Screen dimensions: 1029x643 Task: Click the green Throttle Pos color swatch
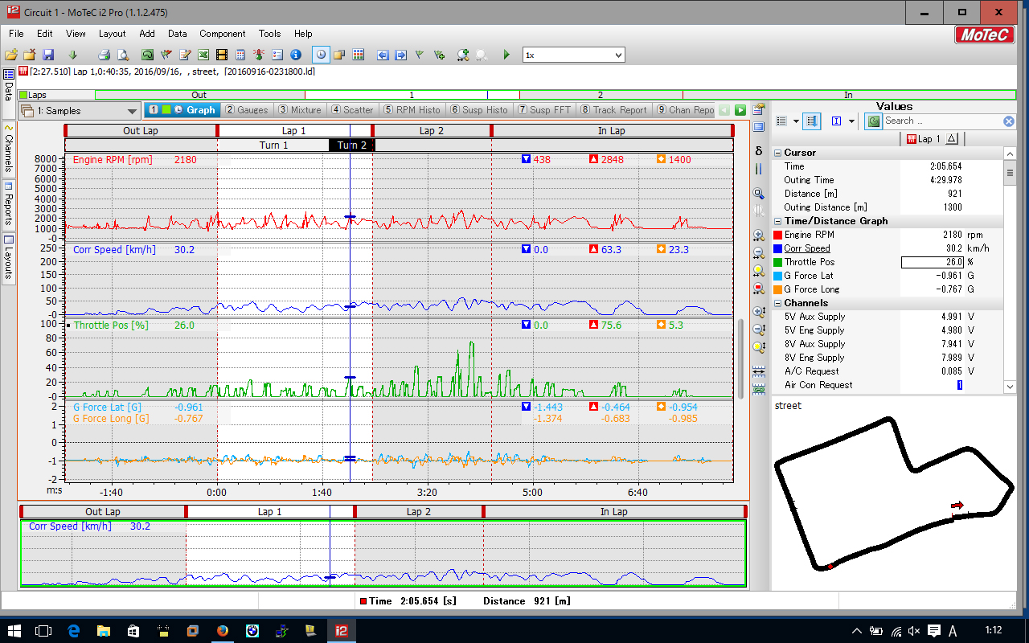pyautogui.click(x=777, y=262)
